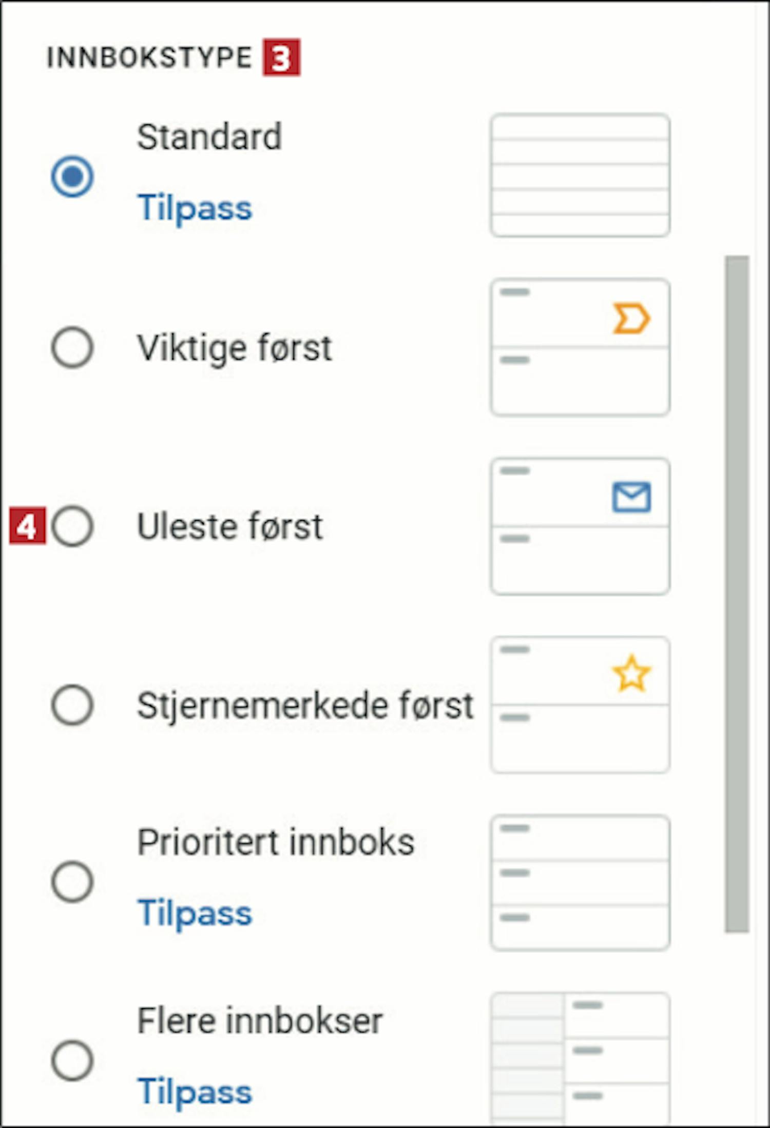Click the Standard layout preview thumbnail
This screenshot has width=770, height=1128.
click(x=580, y=175)
